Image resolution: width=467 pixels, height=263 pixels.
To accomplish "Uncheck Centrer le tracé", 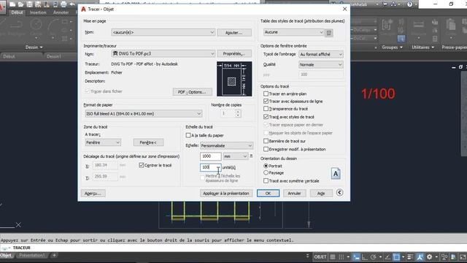I will [x=142, y=165].
